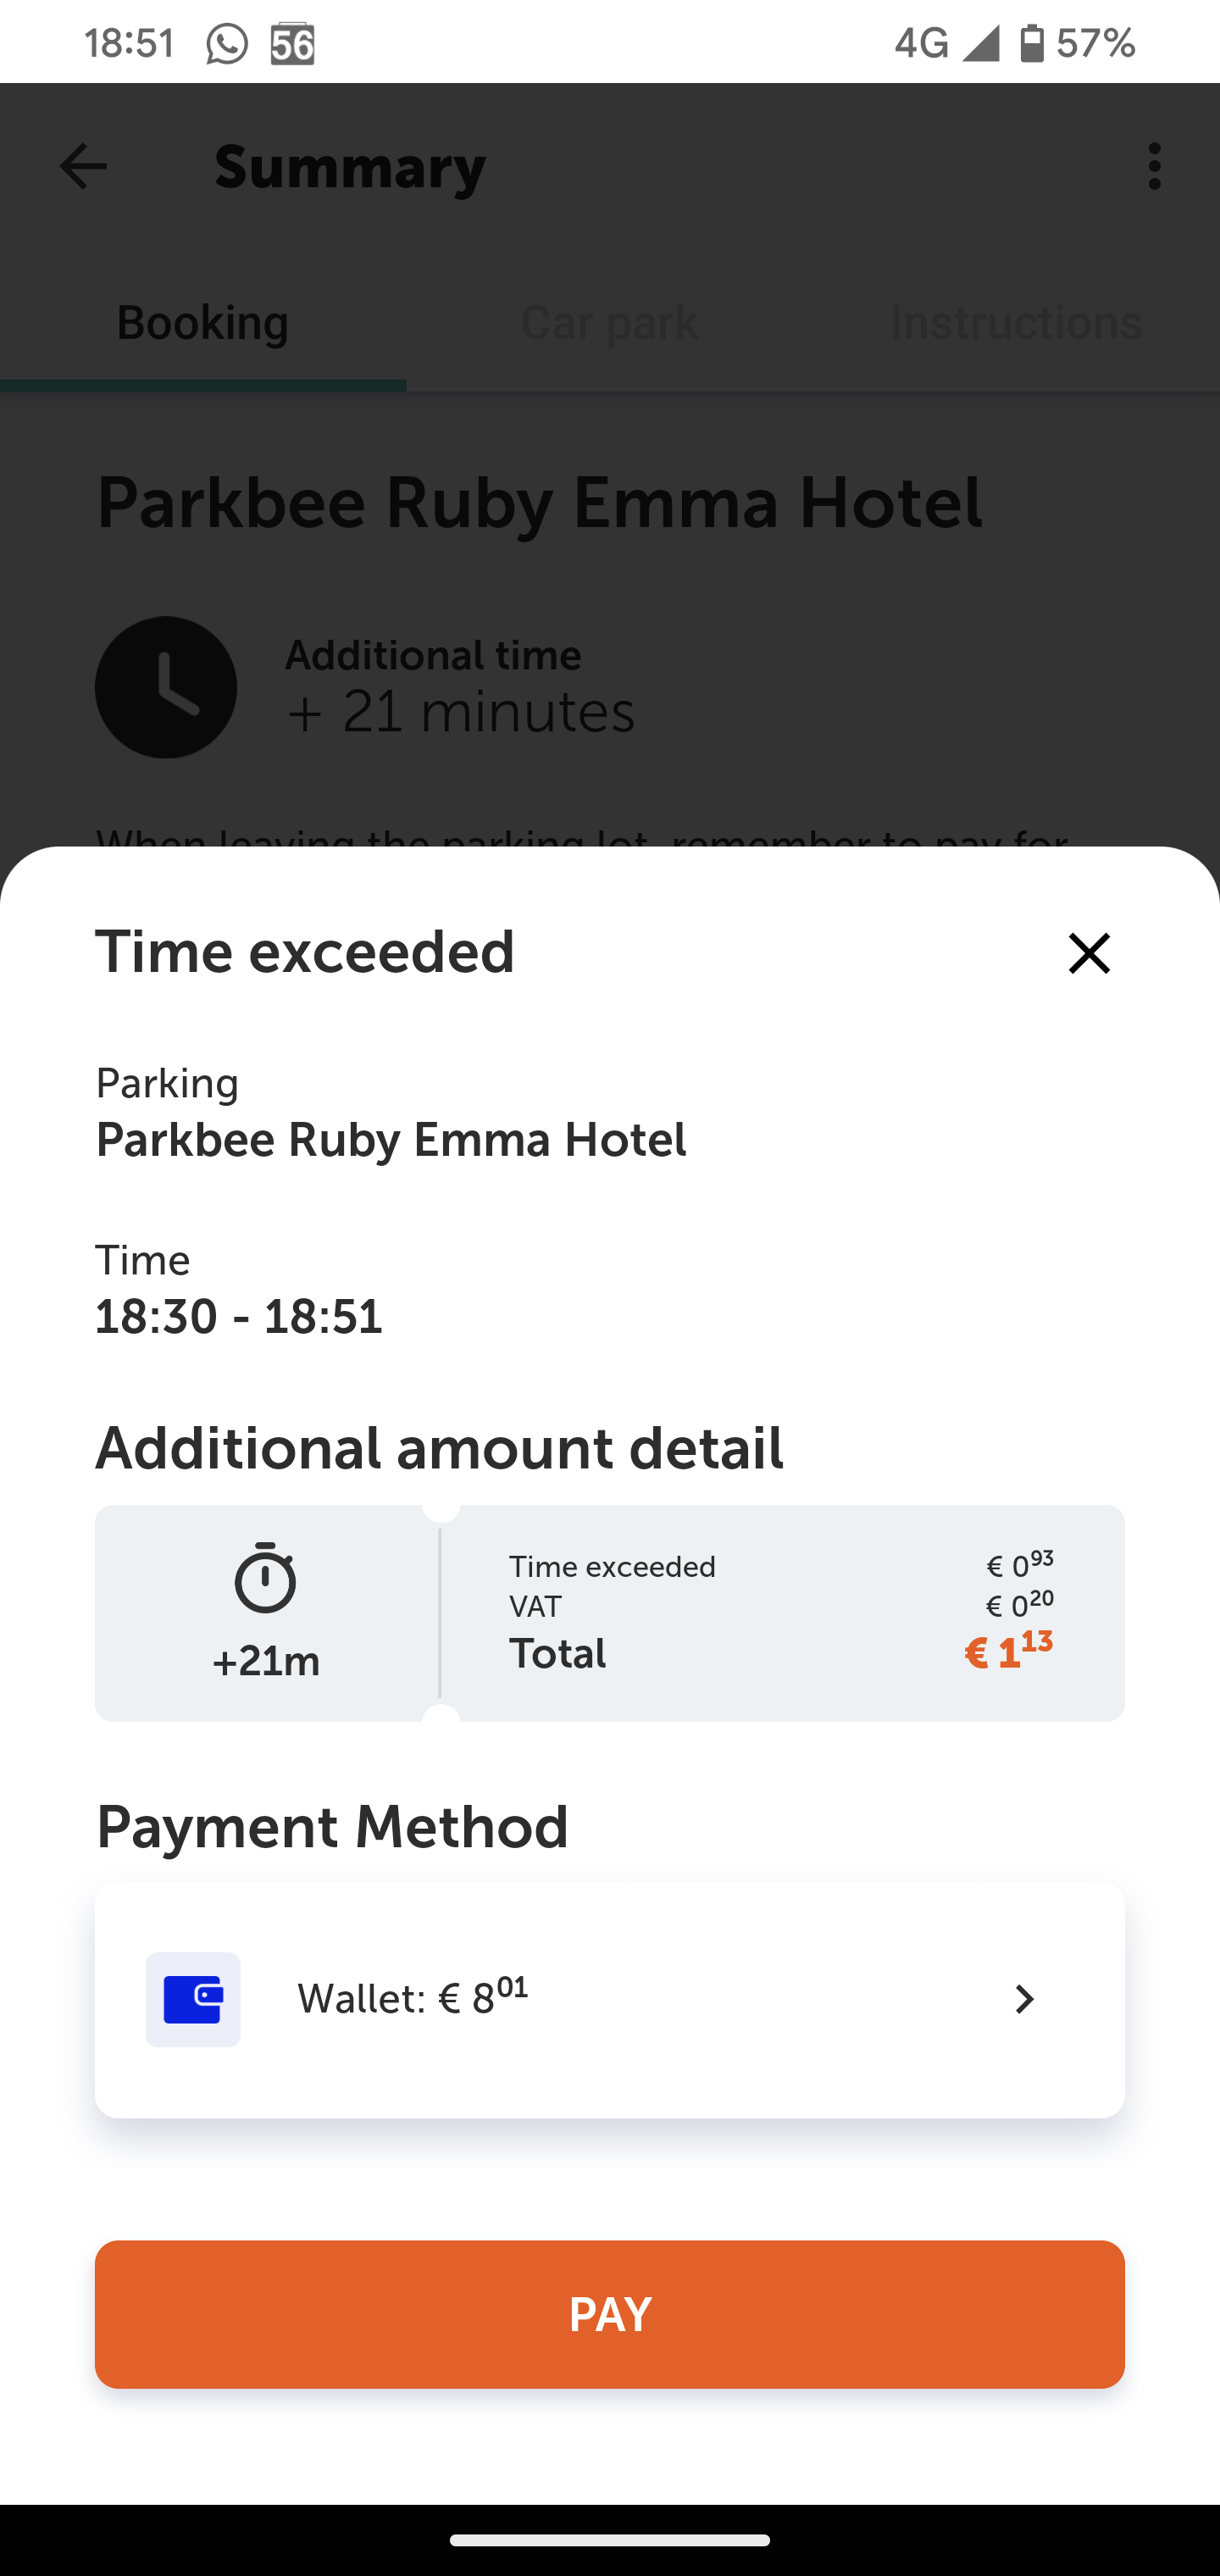The height and width of the screenshot is (2576, 1220).
Task: Tap the 18:30 - 18:51 time value
Action: (239, 1316)
